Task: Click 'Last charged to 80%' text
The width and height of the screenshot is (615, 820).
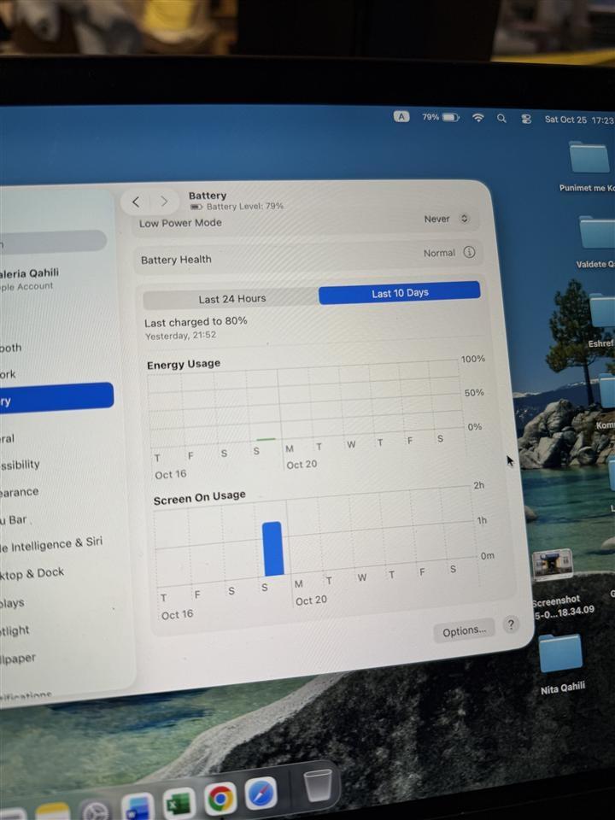Action: click(196, 322)
